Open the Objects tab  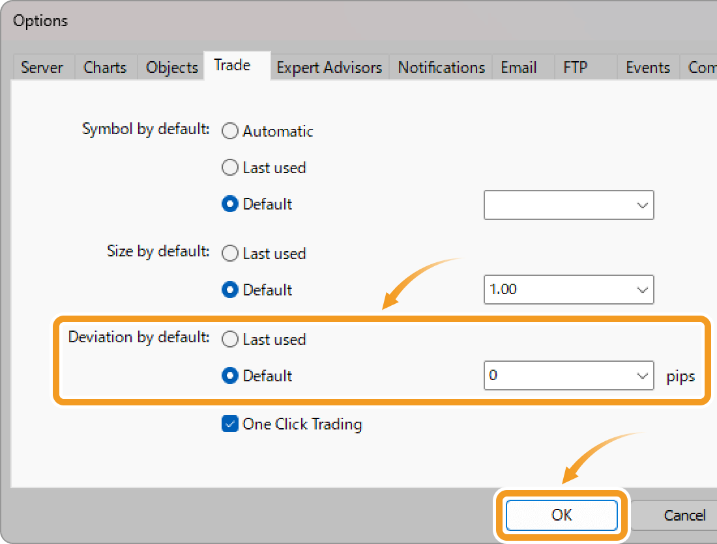(171, 67)
